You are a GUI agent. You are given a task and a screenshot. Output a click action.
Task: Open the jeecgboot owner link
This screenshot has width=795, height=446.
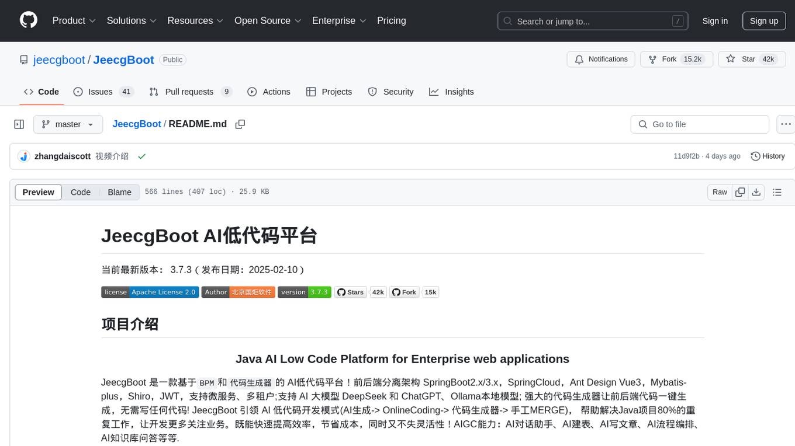click(x=59, y=60)
